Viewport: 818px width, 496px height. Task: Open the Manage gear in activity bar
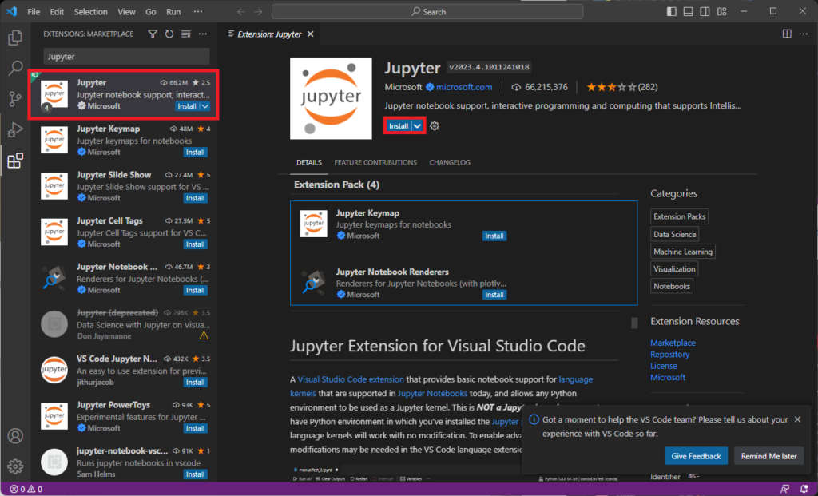click(x=15, y=466)
